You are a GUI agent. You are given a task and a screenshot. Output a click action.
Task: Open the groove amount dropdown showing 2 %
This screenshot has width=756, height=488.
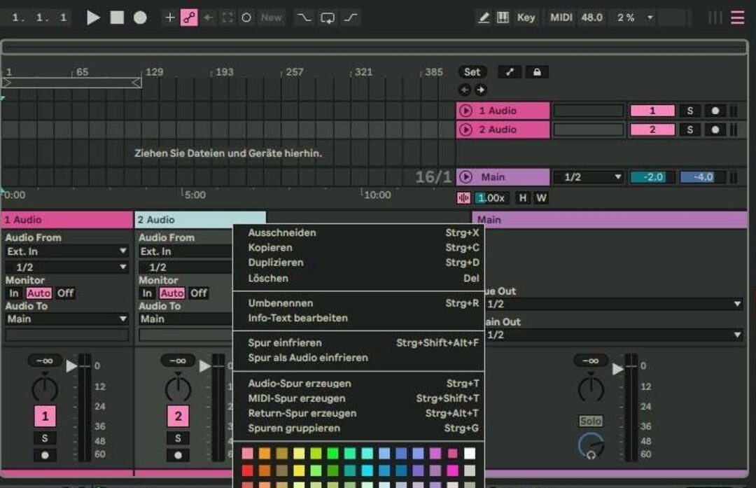click(629, 18)
